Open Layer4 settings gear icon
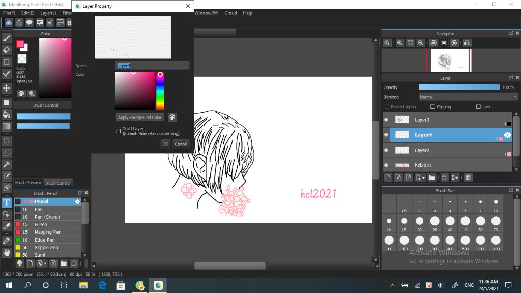Screen dimensions: 521x293 pyautogui.click(x=507, y=134)
